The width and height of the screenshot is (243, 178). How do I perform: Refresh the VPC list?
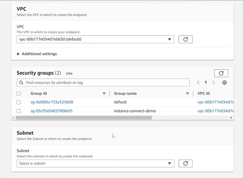point(185,39)
